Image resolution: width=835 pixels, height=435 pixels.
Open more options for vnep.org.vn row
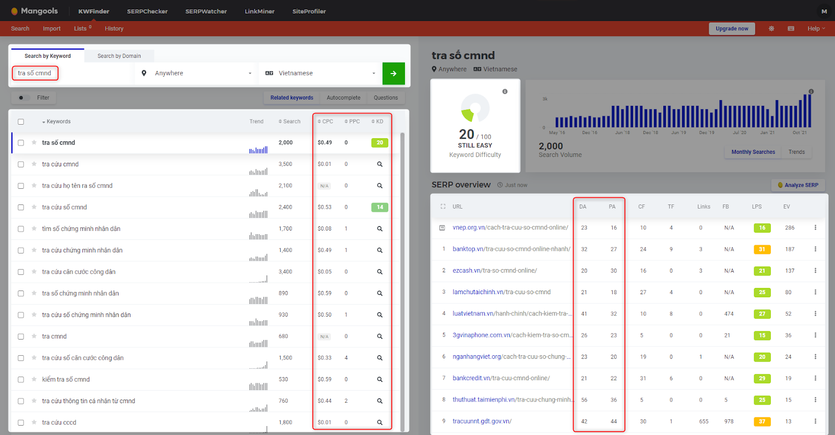pos(815,227)
